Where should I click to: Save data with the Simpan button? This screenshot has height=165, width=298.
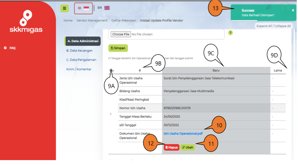tap(118, 48)
